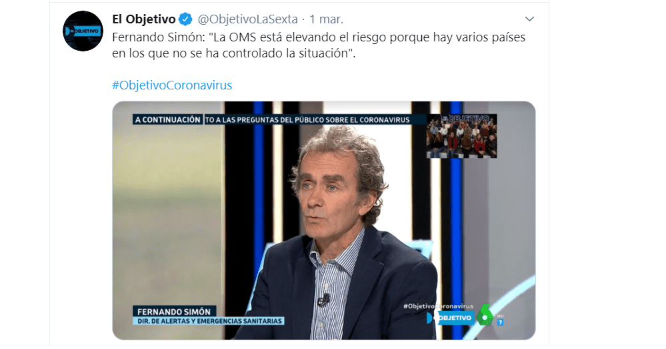Viewport: 666px width, 349px height.
Task: Follow the #ObjetivoCoronavirus hashtag link
Action: click(x=172, y=85)
